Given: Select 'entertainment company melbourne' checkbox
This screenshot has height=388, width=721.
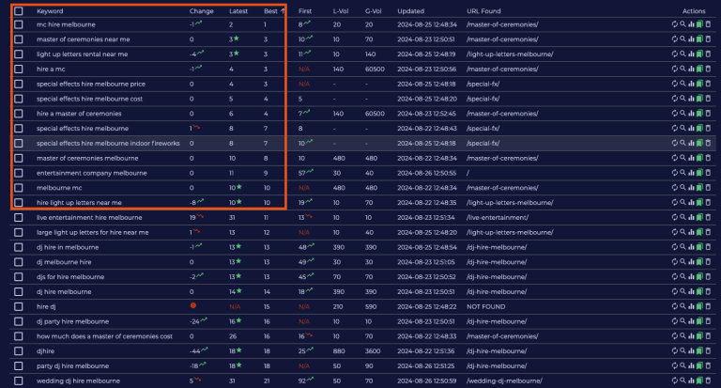Looking at the screenshot, I should click(x=19, y=173).
